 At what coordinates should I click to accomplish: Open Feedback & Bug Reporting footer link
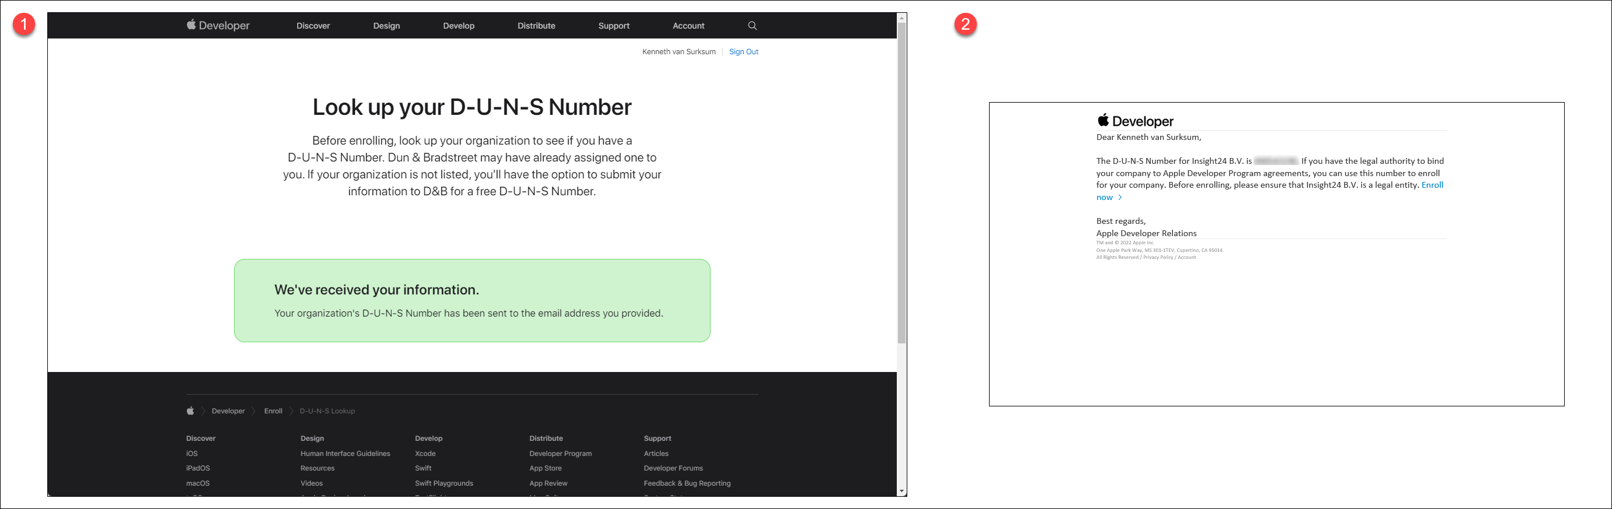point(687,483)
